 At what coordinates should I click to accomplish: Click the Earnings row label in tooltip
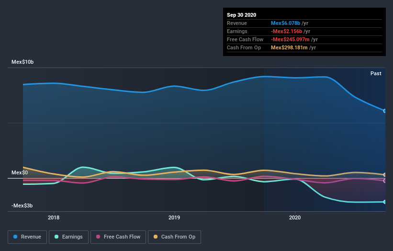click(x=237, y=31)
